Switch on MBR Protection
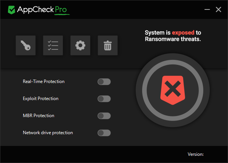 click(104, 116)
